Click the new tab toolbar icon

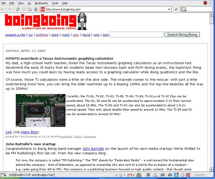30,9
